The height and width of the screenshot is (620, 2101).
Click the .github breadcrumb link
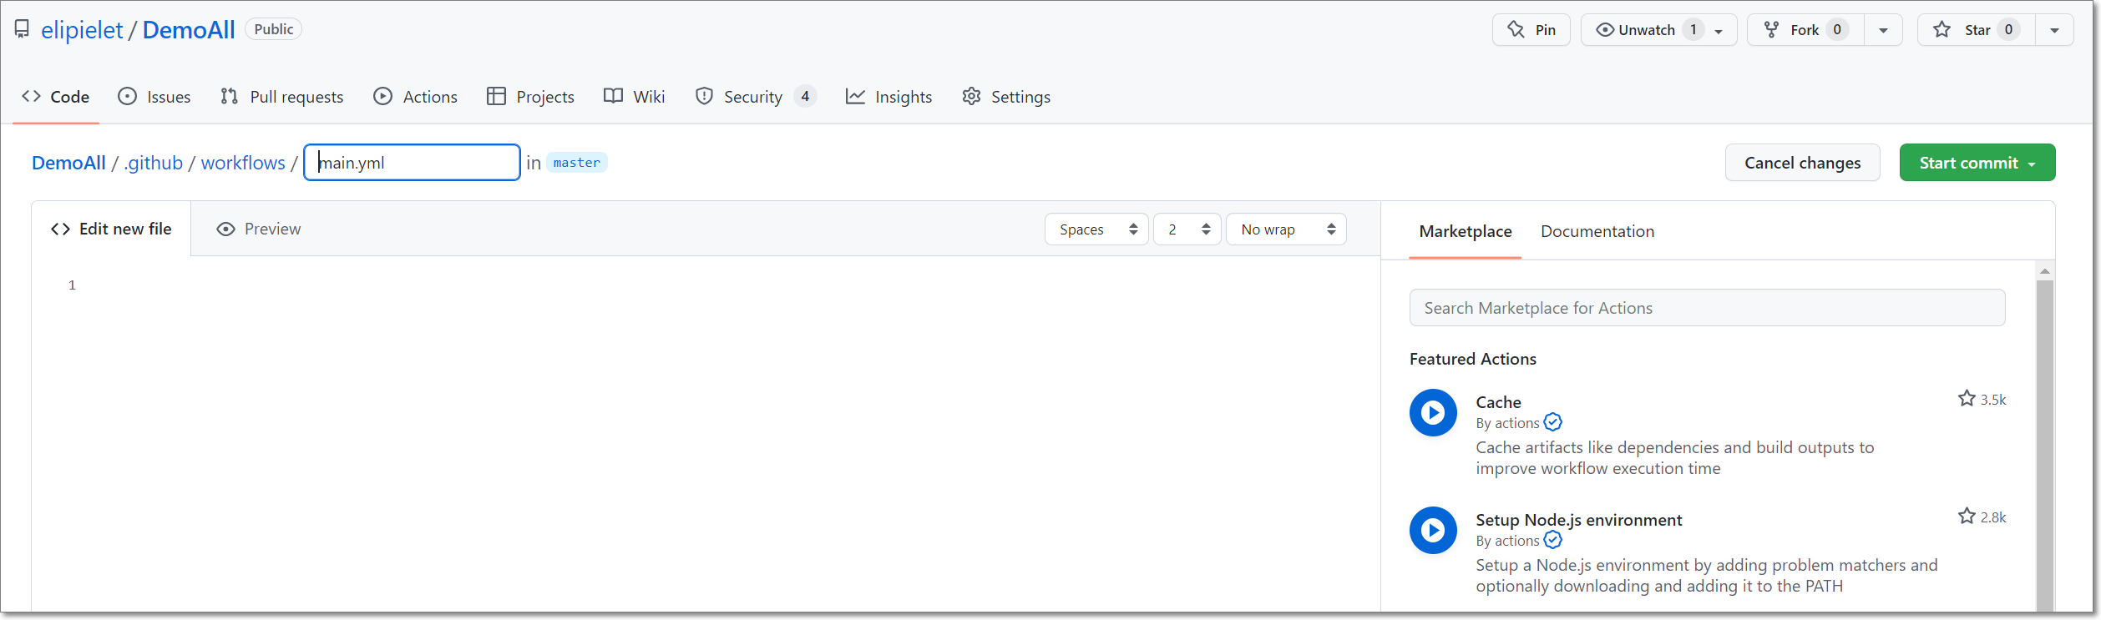pos(153,163)
